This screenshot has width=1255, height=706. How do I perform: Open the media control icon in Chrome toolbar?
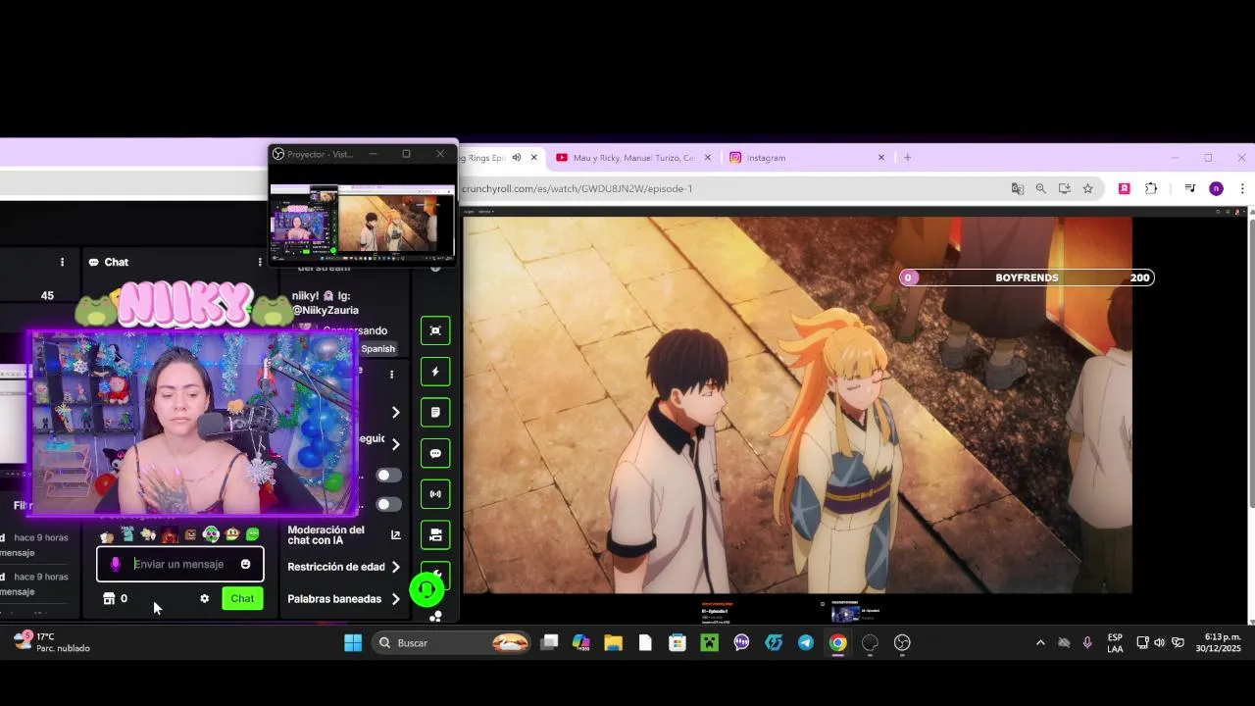pyautogui.click(x=1189, y=188)
